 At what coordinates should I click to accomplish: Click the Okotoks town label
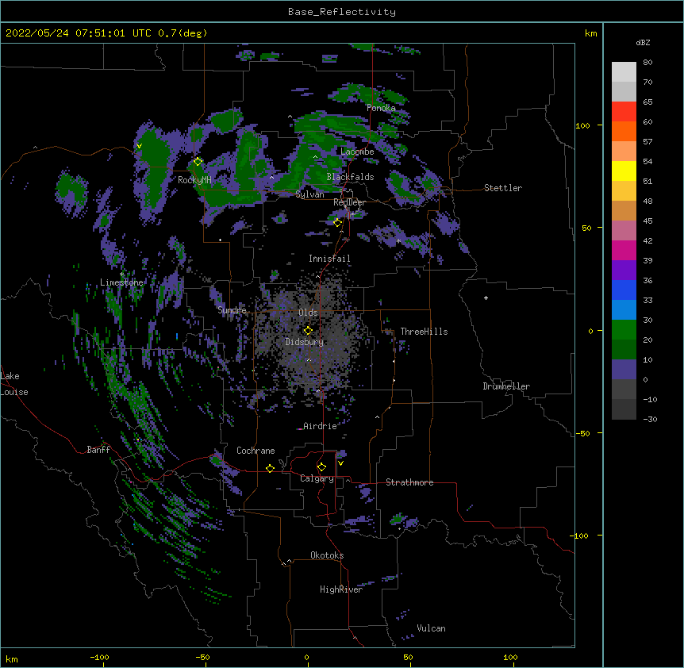click(327, 555)
